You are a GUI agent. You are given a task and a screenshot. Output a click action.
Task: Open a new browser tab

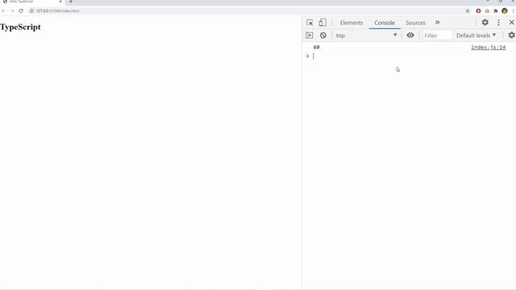[x=70, y=2]
